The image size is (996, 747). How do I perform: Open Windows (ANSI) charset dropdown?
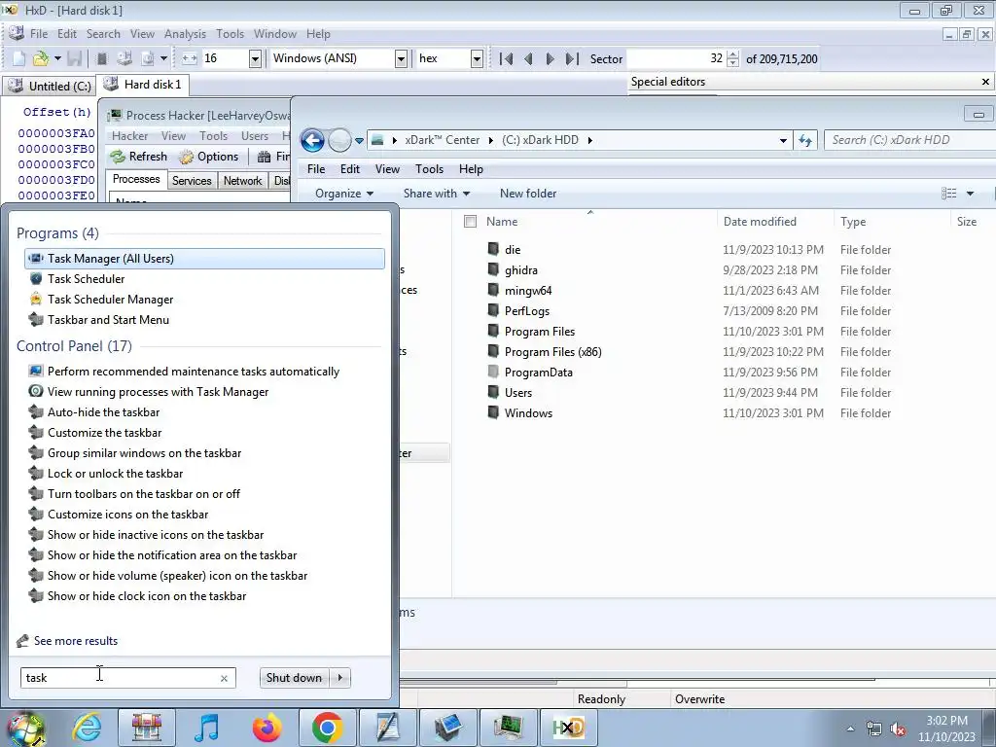[x=401, y=59]
